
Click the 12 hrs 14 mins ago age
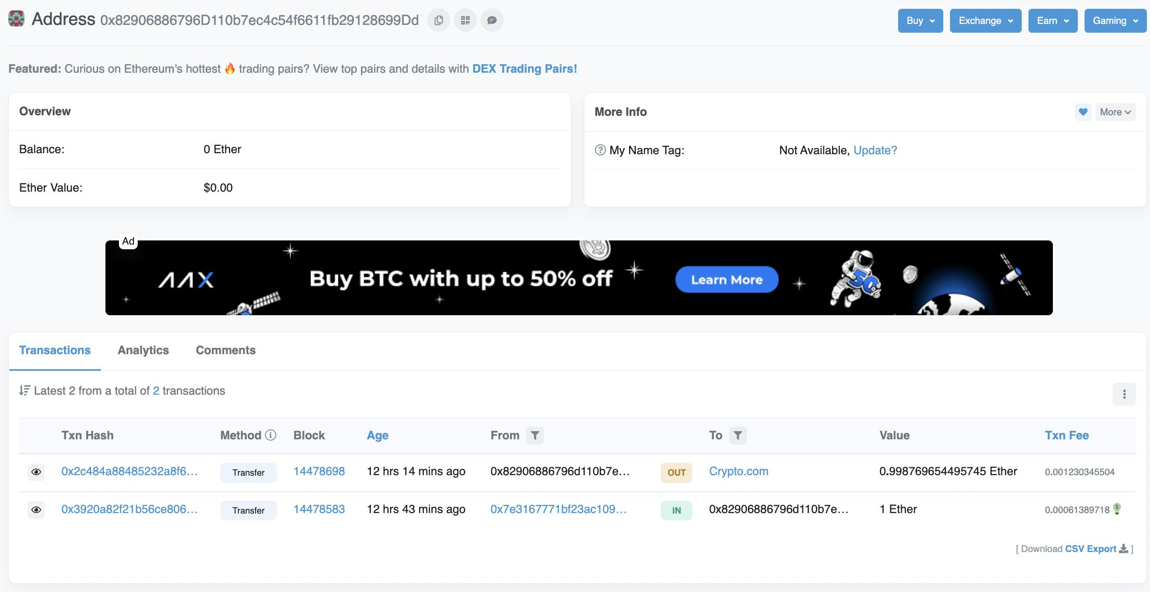[x=416, y=472]
